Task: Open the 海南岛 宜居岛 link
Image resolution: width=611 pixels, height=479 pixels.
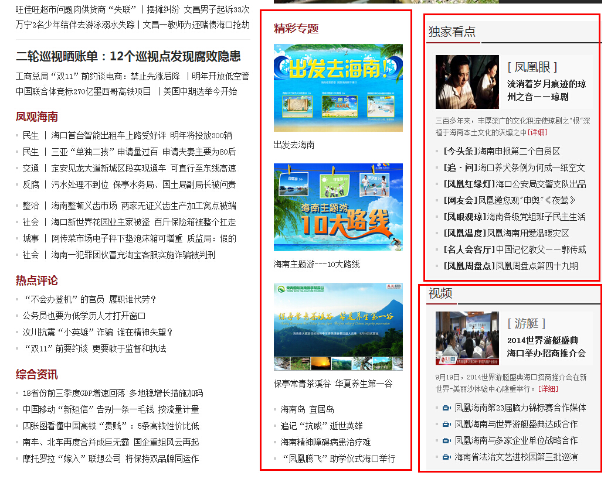Action: point(307,409)
